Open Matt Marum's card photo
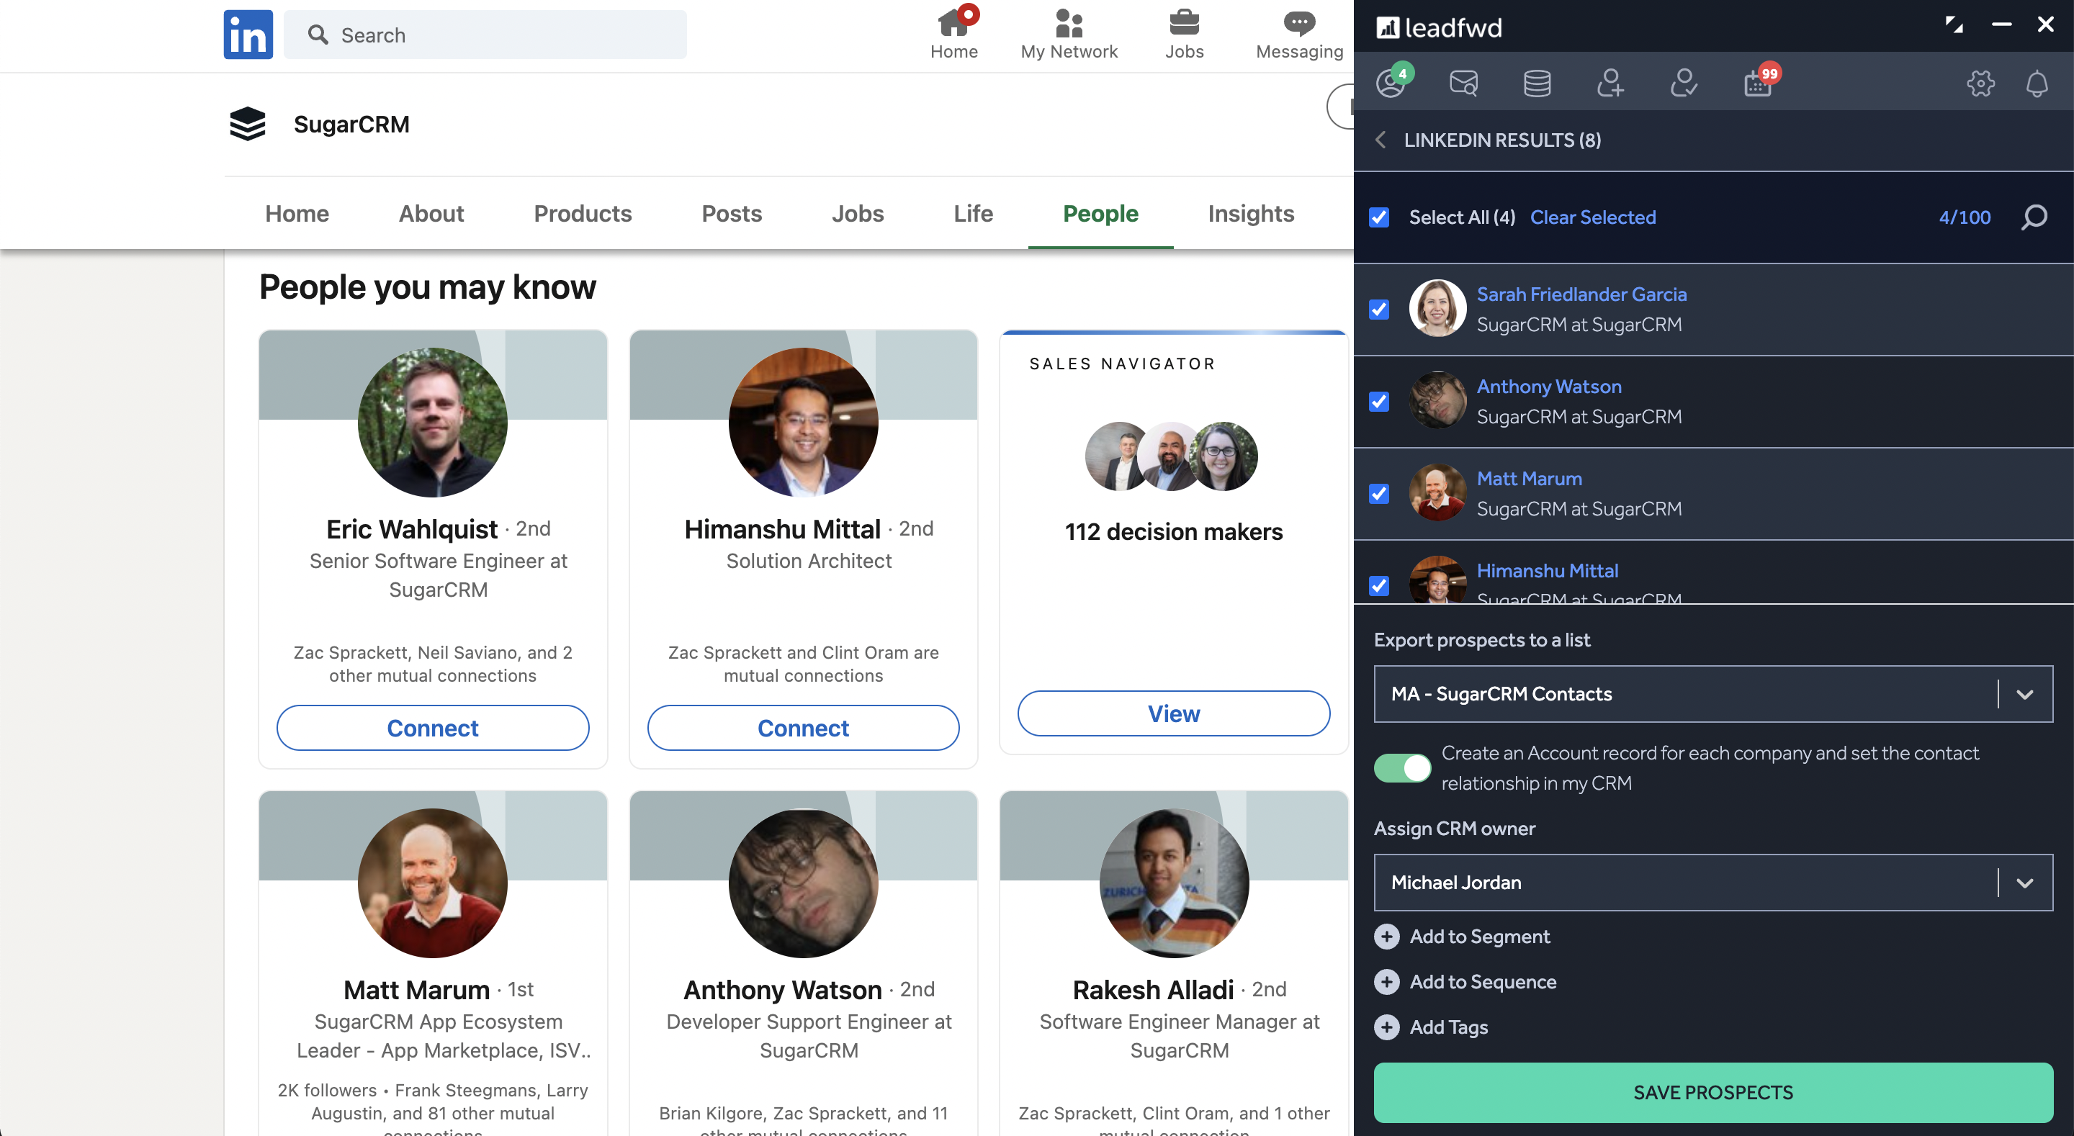The height and width of the screenshot is (1136, 2074). pos(432,883)
